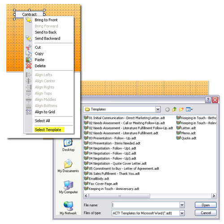Viewport: 224px width, 224px height.
Task: Open the Desktop shortcut in places bar
Action: pyautogui.click(x=69, y=145)
